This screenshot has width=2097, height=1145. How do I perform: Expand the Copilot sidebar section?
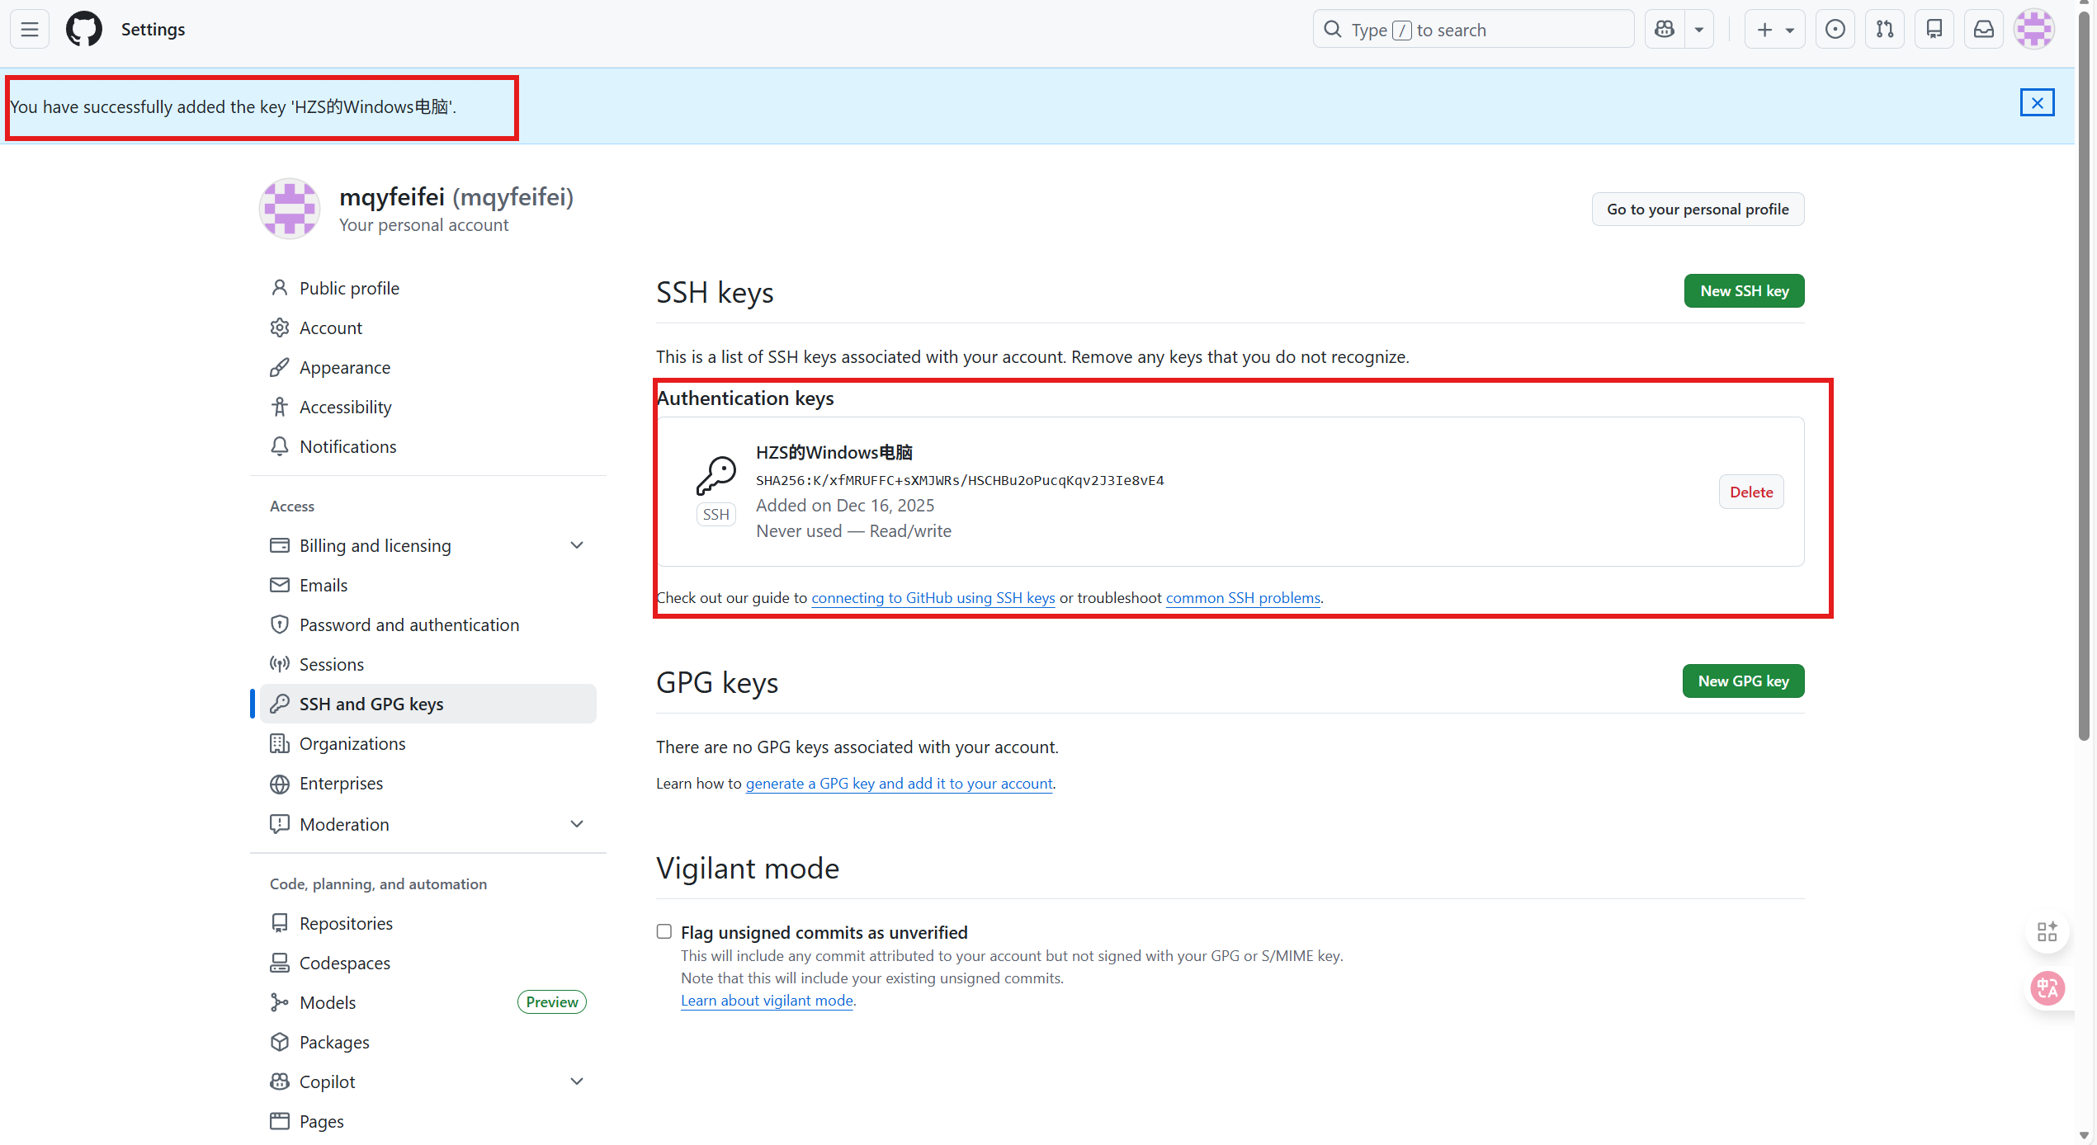coord(577,1081)
